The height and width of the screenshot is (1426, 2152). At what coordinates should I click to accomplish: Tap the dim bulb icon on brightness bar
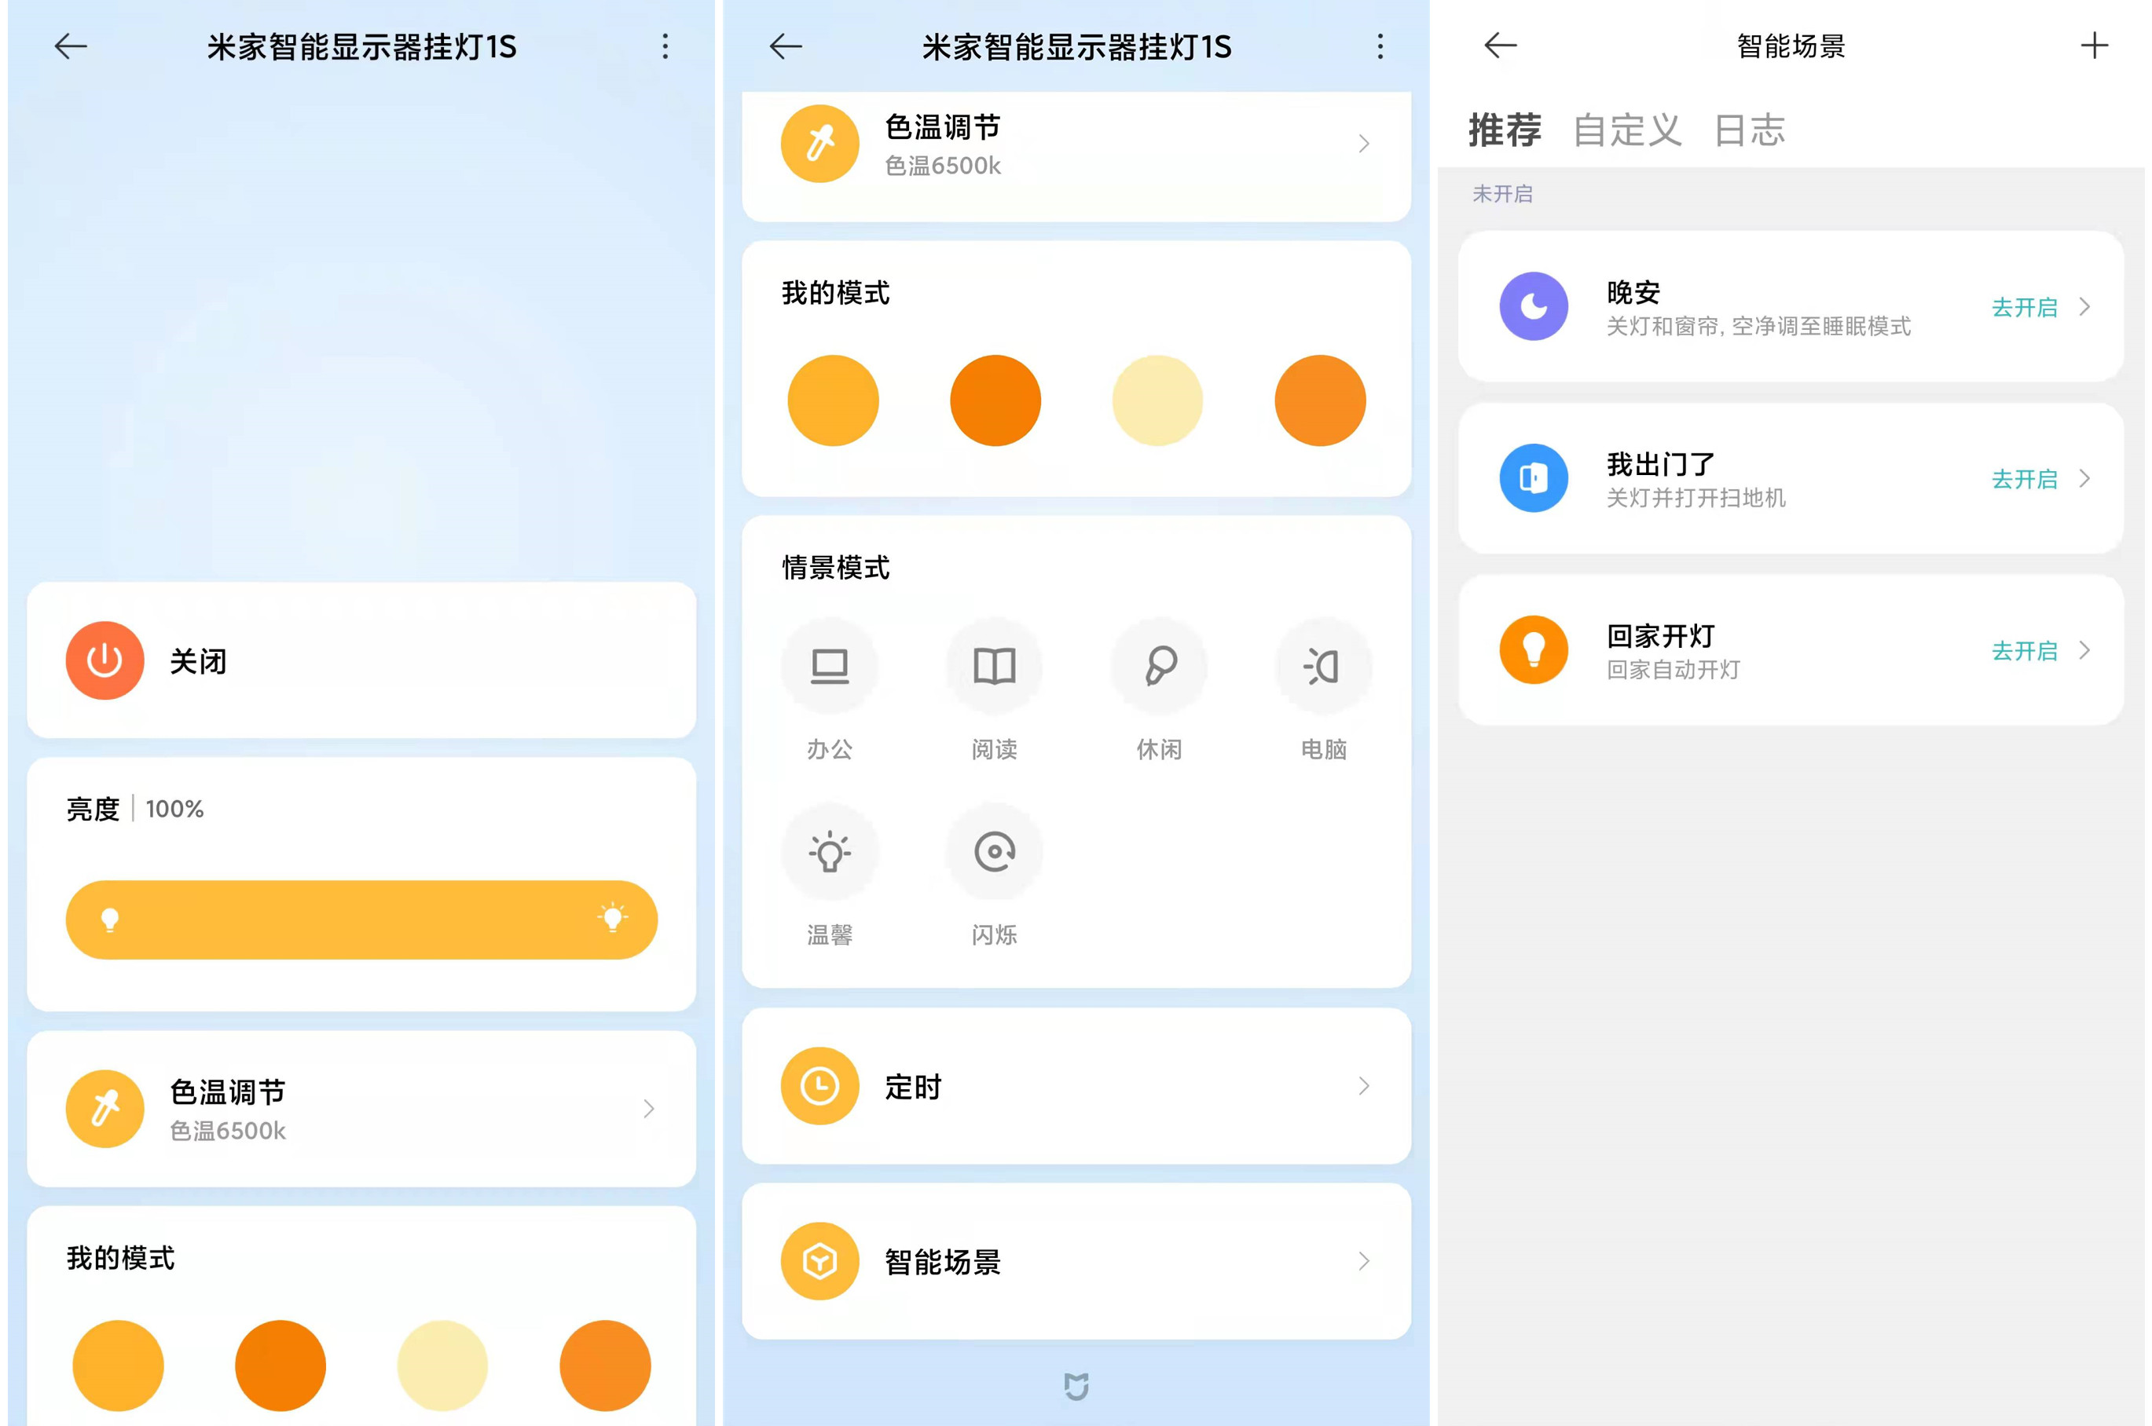[x=110, y=920]
